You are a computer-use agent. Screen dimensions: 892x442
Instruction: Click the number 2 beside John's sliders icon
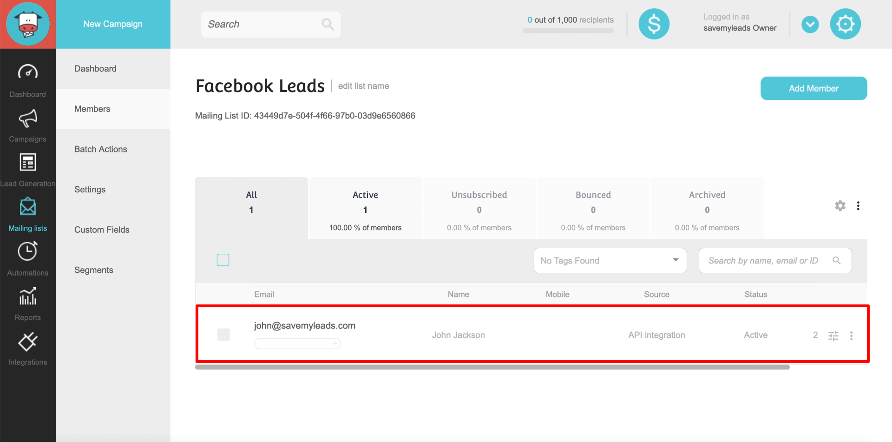[x=815, y=335]
